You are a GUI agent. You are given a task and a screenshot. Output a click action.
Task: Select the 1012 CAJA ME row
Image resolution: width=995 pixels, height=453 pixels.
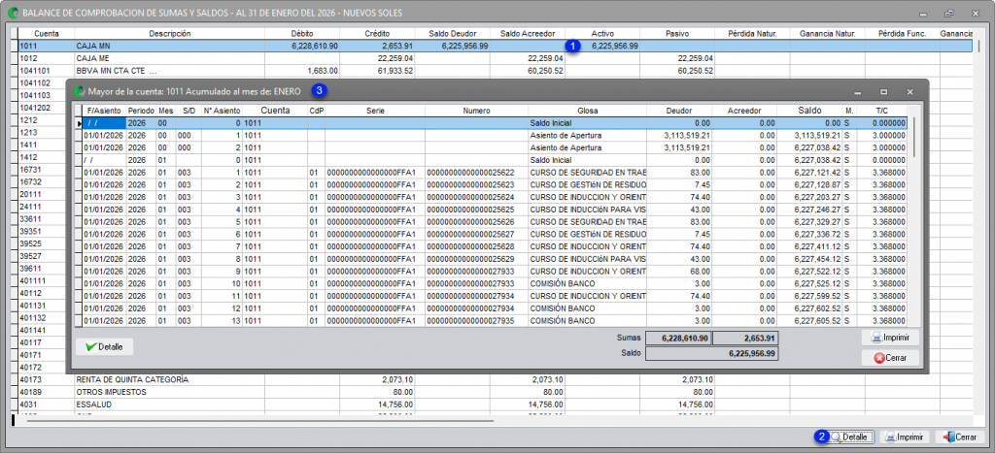coord(495,58)
